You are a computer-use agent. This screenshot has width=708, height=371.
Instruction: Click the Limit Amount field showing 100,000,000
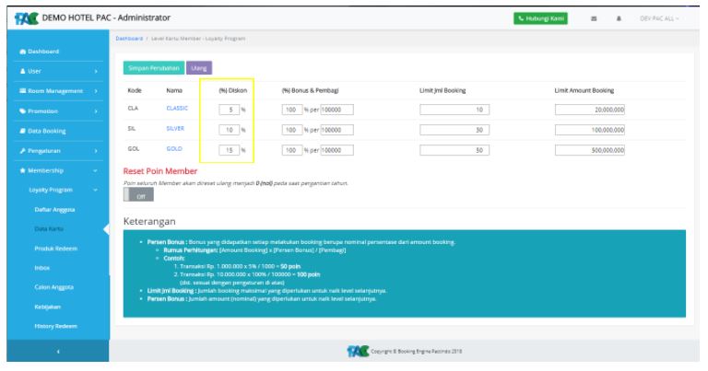(x=590, y=130)
